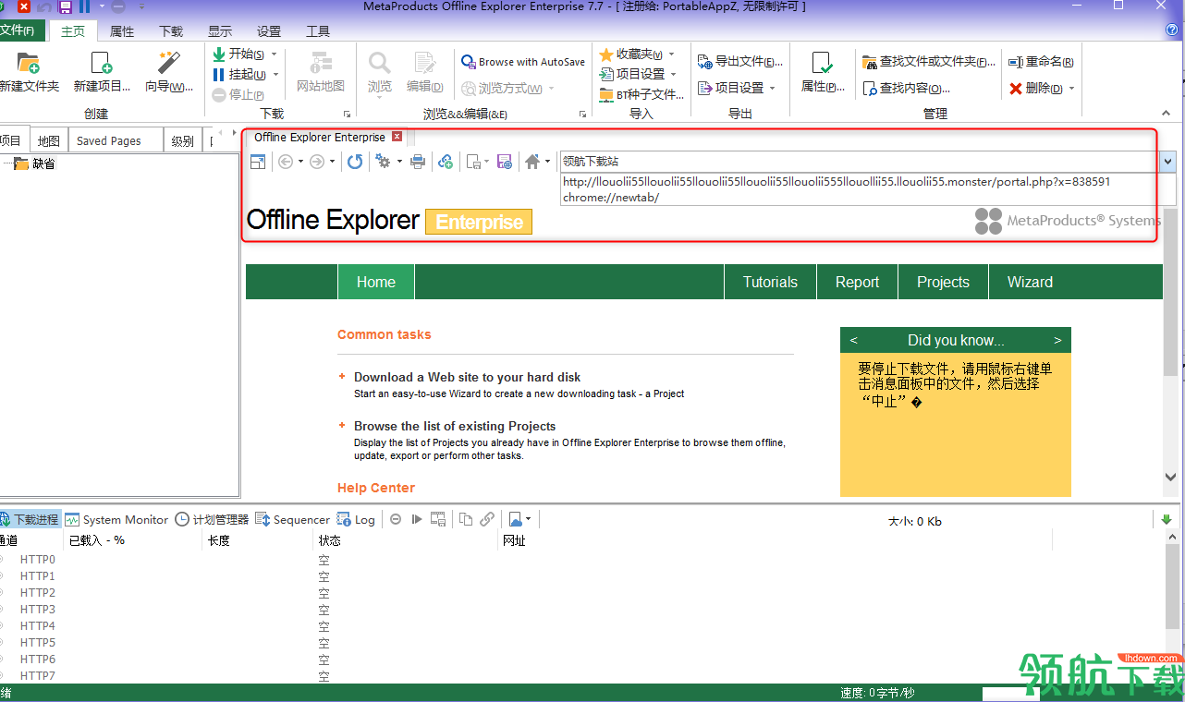Open the 收藏夹 favorites menu
The width and height of the screenshot is (1185, 702).
click(637, 54)
